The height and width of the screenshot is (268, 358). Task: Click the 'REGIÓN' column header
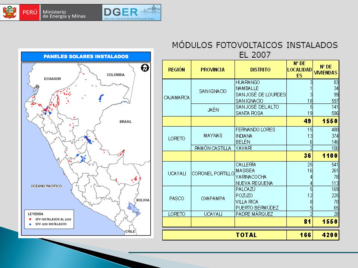[x=176, y=70]
